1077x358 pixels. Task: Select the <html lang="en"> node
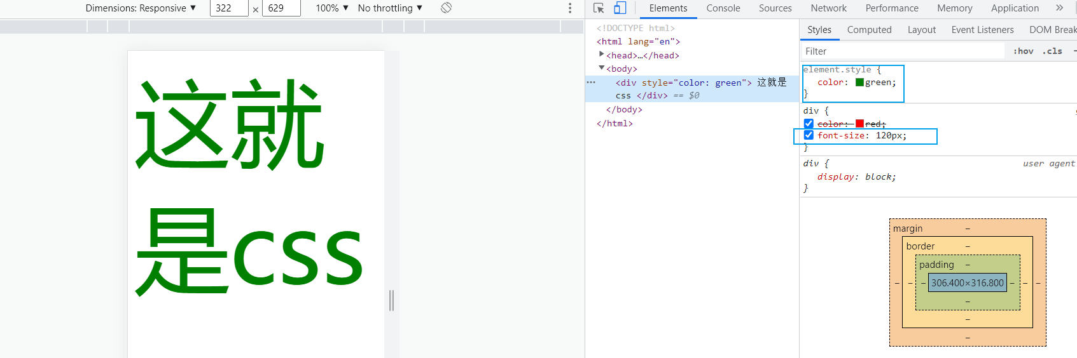[638, 42]
